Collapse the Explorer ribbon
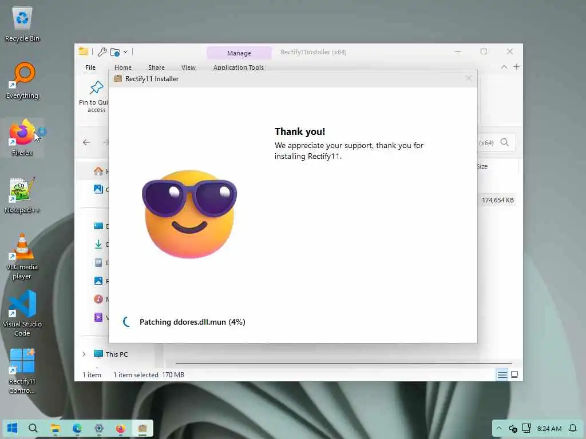This screenshot has height=439, width=586. (x=504, y=67)
